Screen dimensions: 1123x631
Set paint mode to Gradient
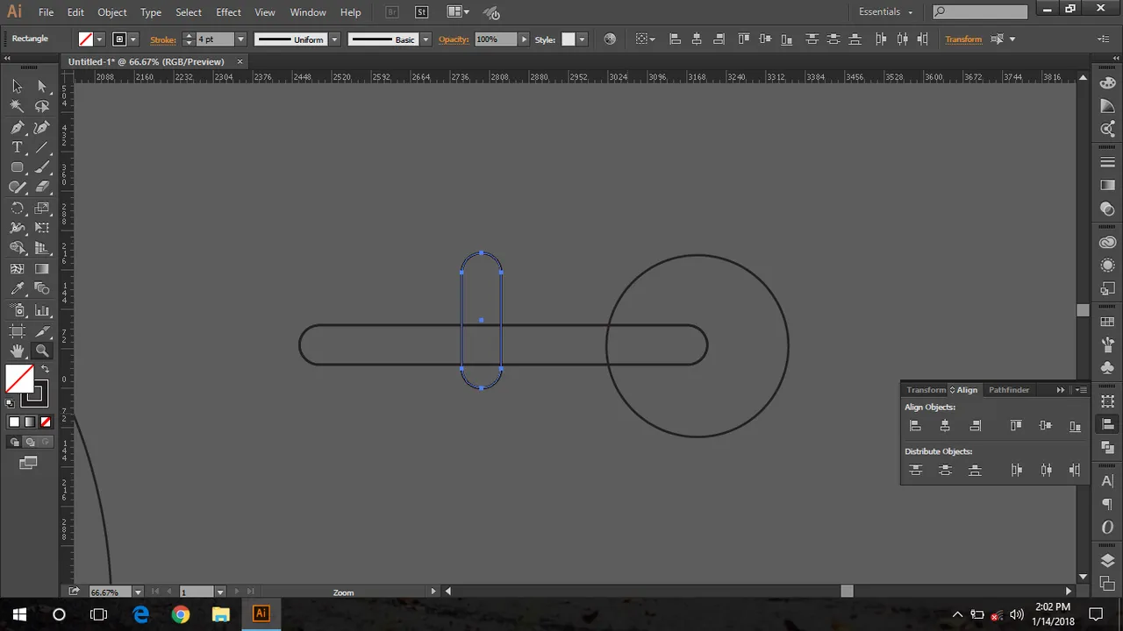pyautogui.click(x=29, y=422)
